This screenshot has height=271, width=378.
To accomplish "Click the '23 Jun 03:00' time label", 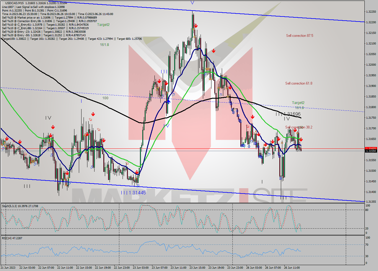I will coord(141,268).
